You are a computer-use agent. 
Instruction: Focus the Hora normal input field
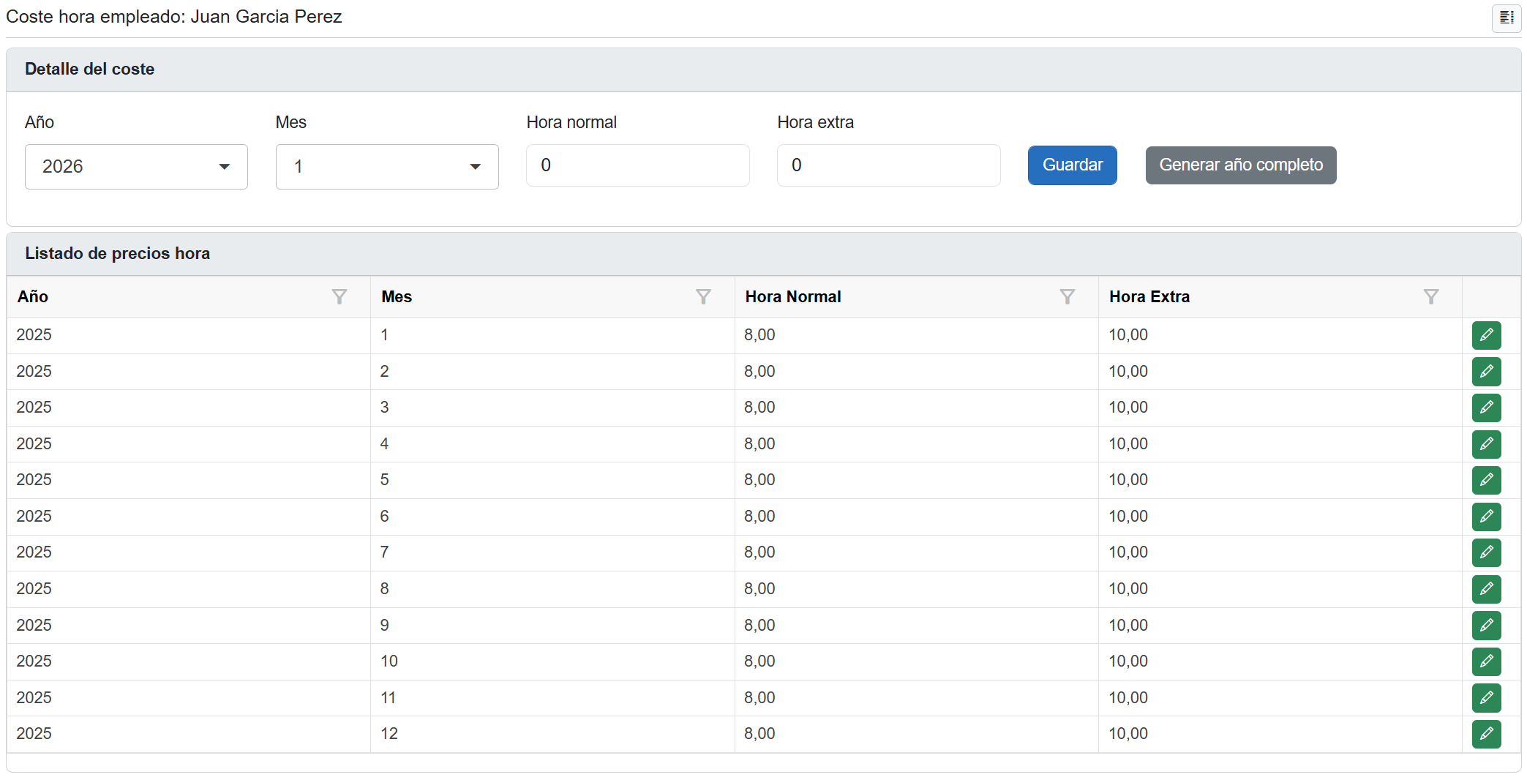pos(637,165)
